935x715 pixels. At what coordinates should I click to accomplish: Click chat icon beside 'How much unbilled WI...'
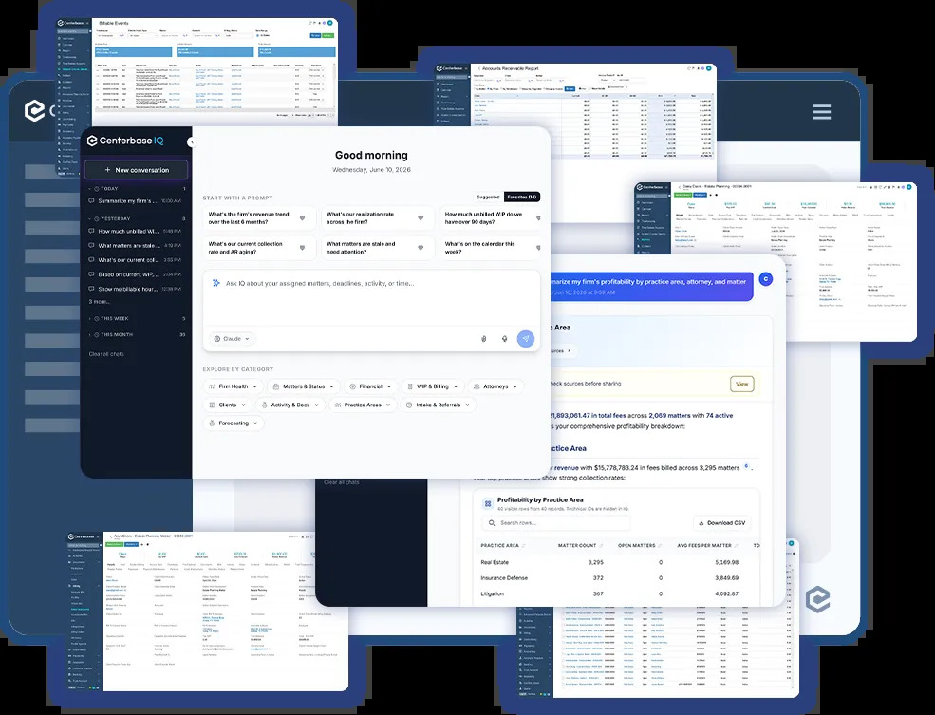[91, 231]
